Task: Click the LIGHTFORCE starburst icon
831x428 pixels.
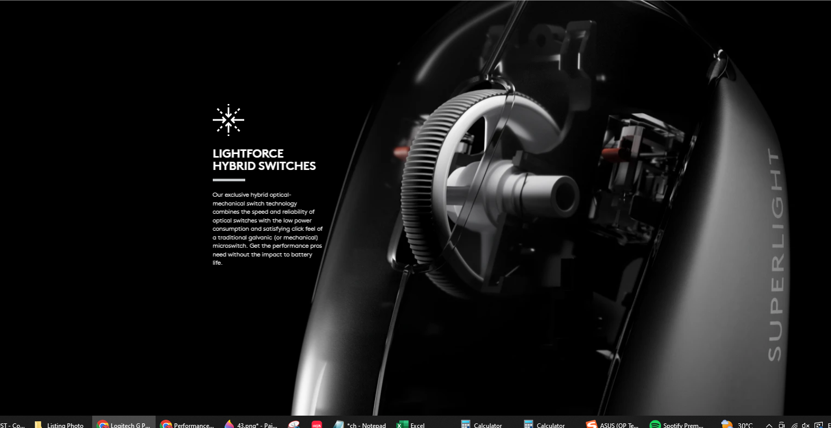Action: (228, 120)
